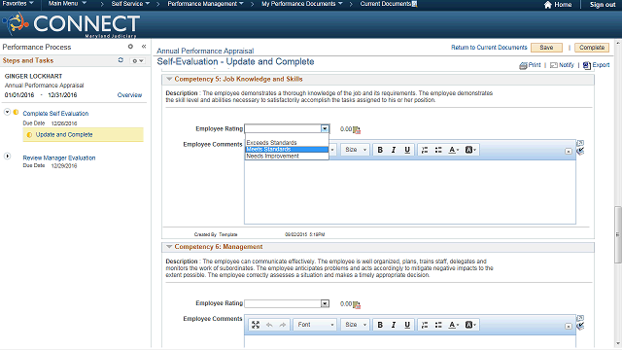Collapse the Competency 6 Management section

pyautogui.click(x=169, y=247)
